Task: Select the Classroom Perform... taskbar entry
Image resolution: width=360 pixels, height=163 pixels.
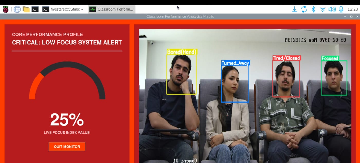Action: [112, 9]
